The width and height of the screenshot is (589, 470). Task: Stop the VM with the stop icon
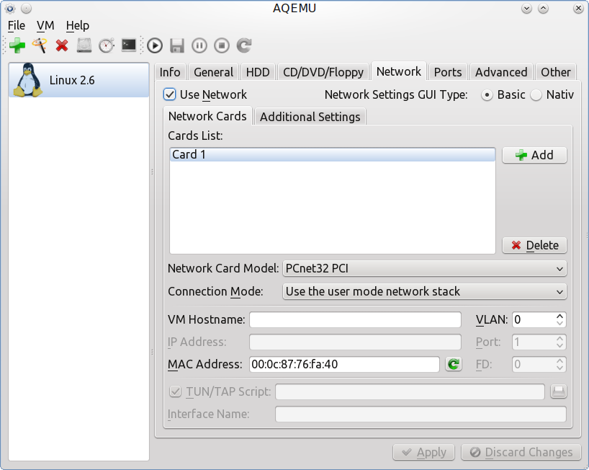tap(222, 46)
